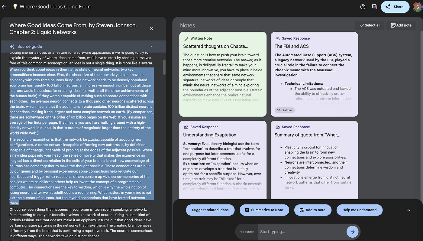Click the 9 sources indicator
The image size is (423, 241).
click(247, 232)
